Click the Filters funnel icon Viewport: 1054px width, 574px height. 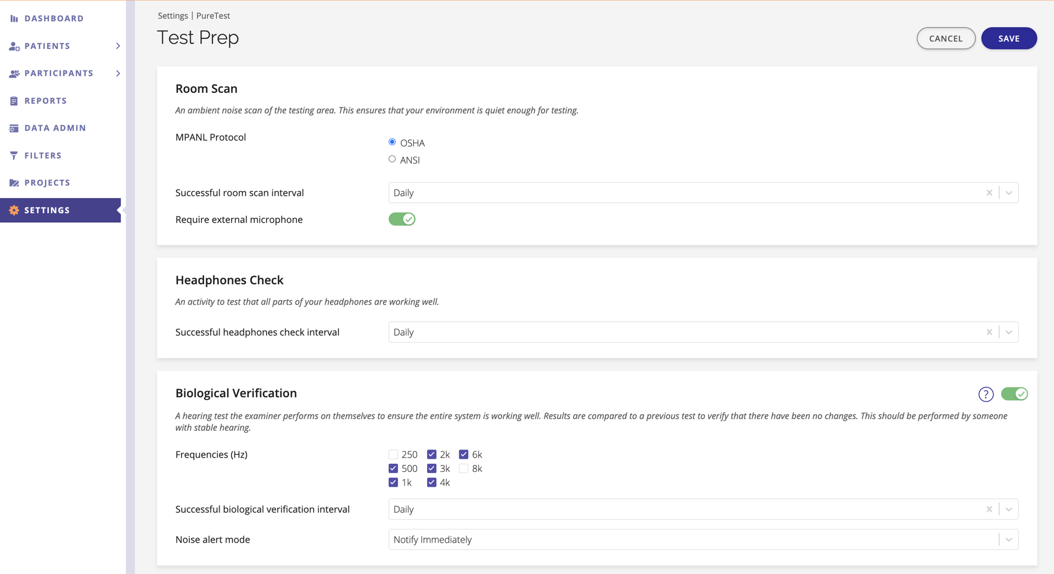[x=14, y=156]
